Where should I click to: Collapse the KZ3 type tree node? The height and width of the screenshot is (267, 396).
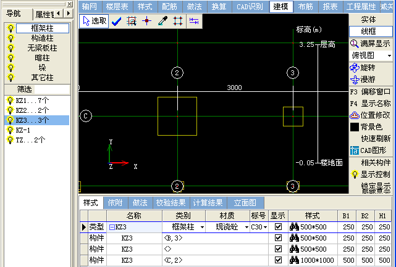point(112,227)
